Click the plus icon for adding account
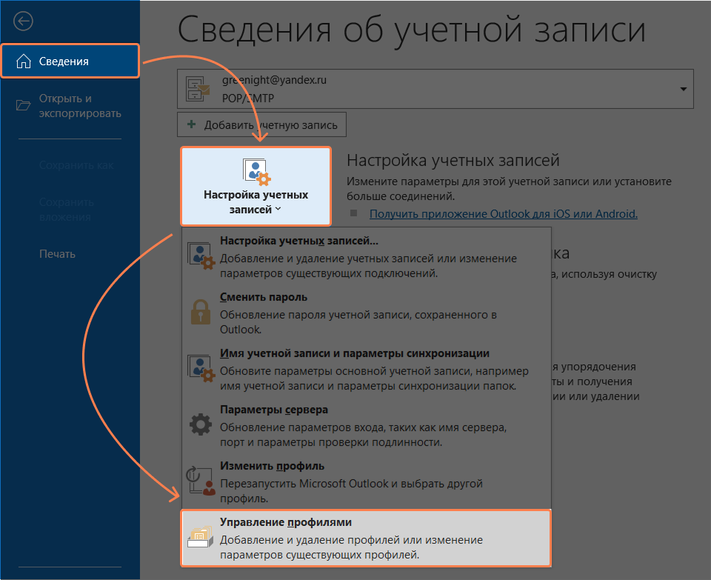The height and width of the screenshot is (580, 711). [x=191, y=124]
